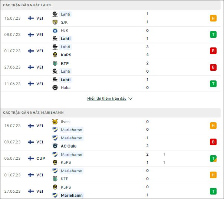Click the loss badge for Mariehamn vs AC Oulu
This screenshot has height=199, width=224.
pyautogui.click(x=213, y=142)
